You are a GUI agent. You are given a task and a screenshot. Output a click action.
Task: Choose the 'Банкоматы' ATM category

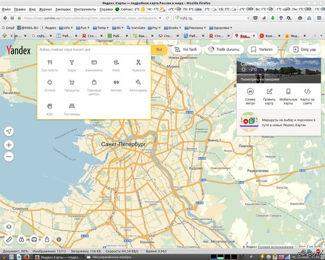[x=94, y=66]
